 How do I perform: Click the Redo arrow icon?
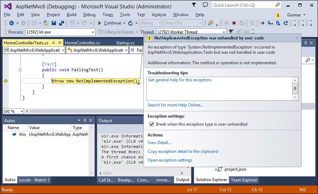coord(84,23)
